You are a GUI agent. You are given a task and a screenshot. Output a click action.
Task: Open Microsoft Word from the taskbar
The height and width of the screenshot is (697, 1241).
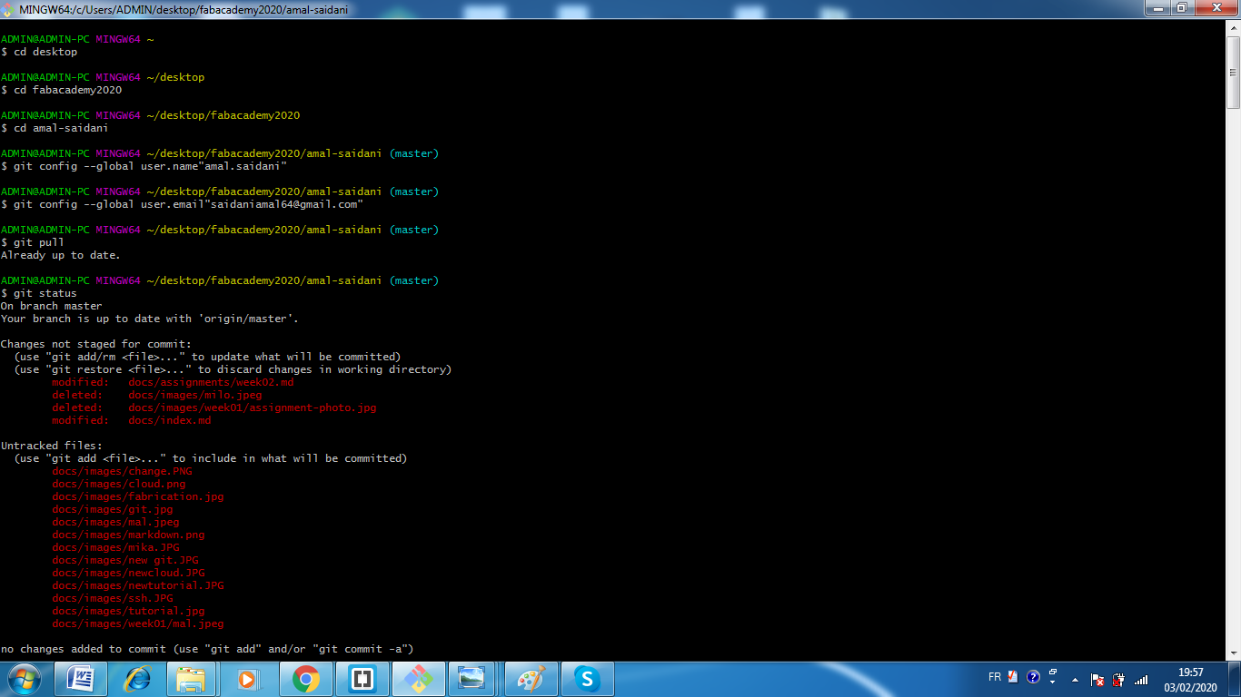click(x=81, y=679)
